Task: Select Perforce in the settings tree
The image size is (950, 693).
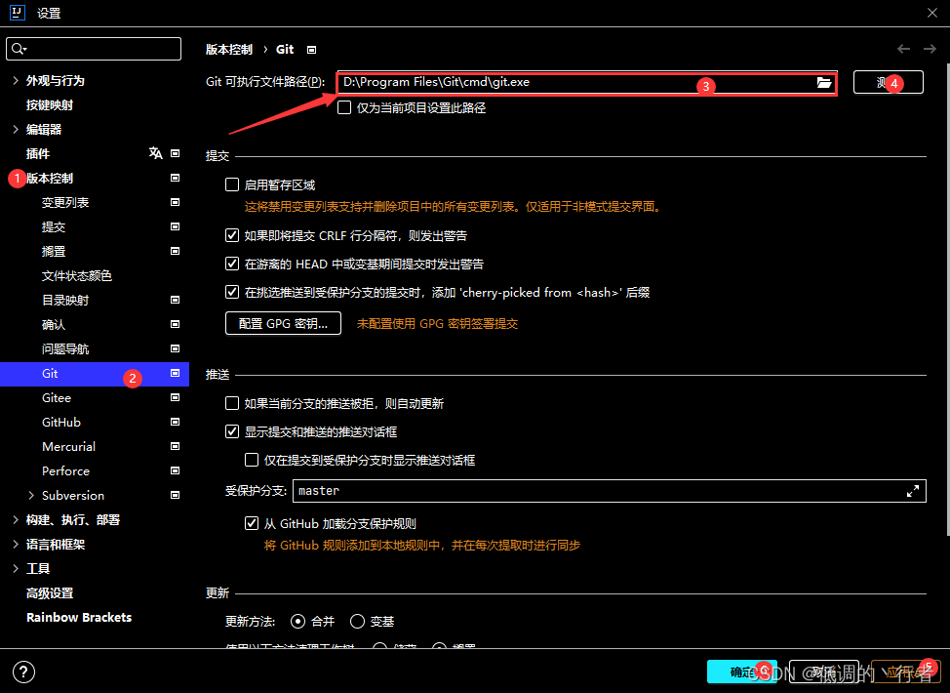Action: (65, 471)
